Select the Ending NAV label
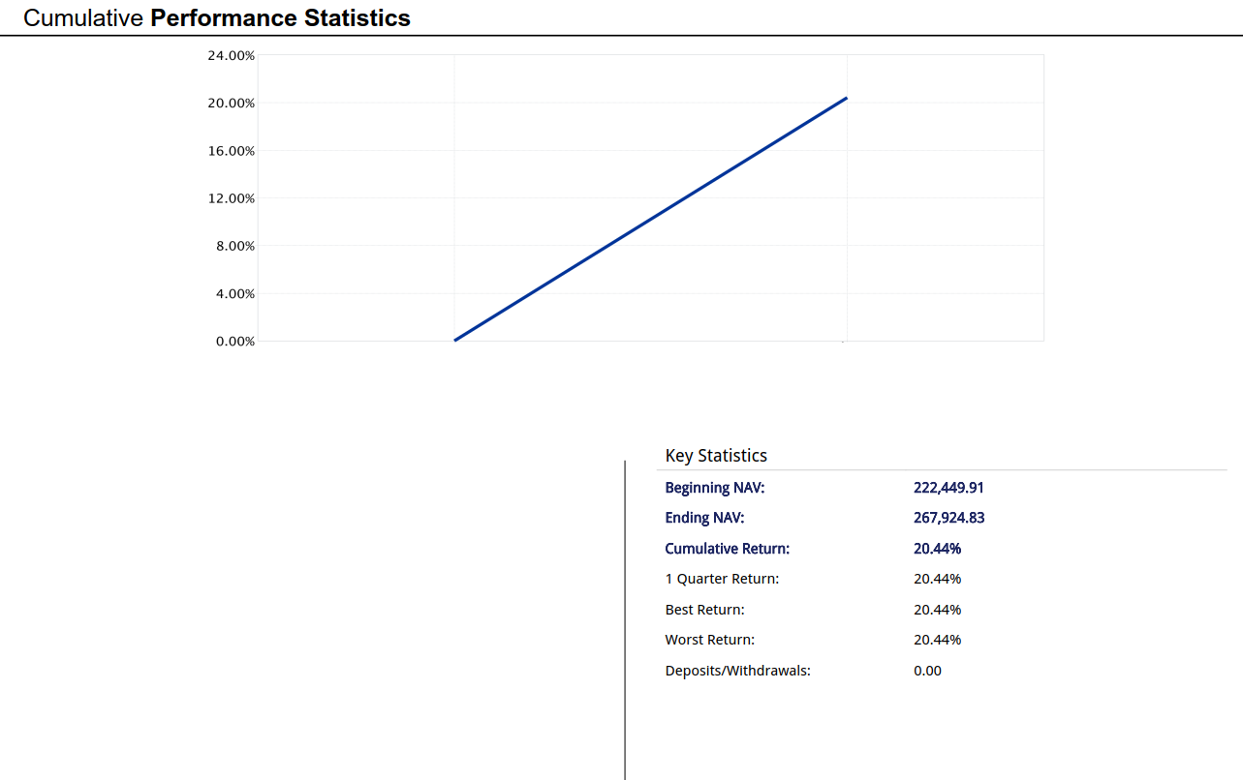 [x=704, y=518]
